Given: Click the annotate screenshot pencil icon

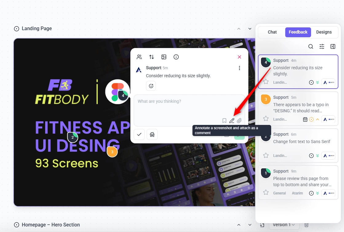Looking at the screenshot, I should click(232, 121).
